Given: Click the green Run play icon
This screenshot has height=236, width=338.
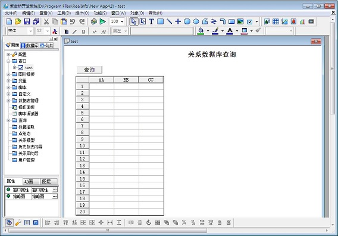Looking at the screenshot, I should click(102, 21).
